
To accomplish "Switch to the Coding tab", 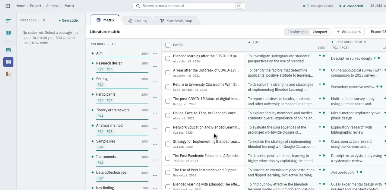I will click(x=138, y=21).
